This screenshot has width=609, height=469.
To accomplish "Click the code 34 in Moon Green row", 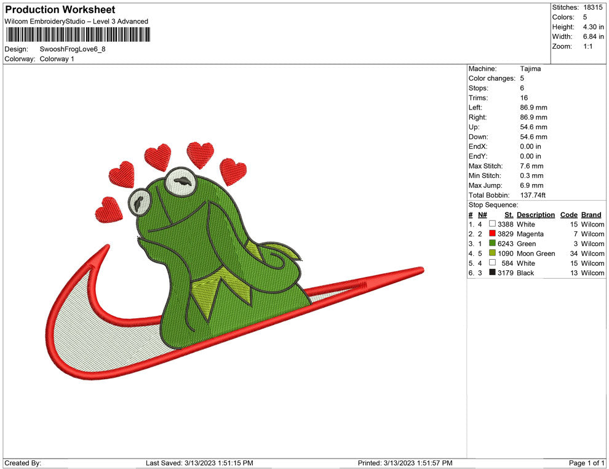I will tap(574, 254).
